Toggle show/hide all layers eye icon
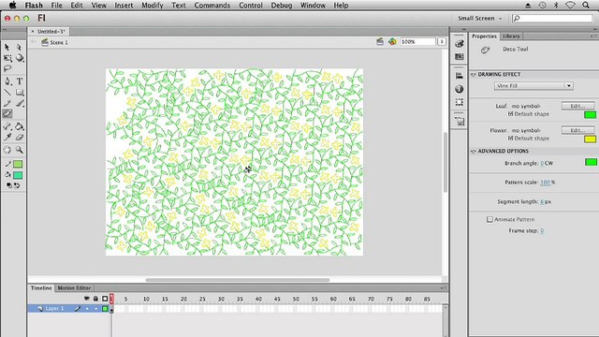 click(87, 299)
